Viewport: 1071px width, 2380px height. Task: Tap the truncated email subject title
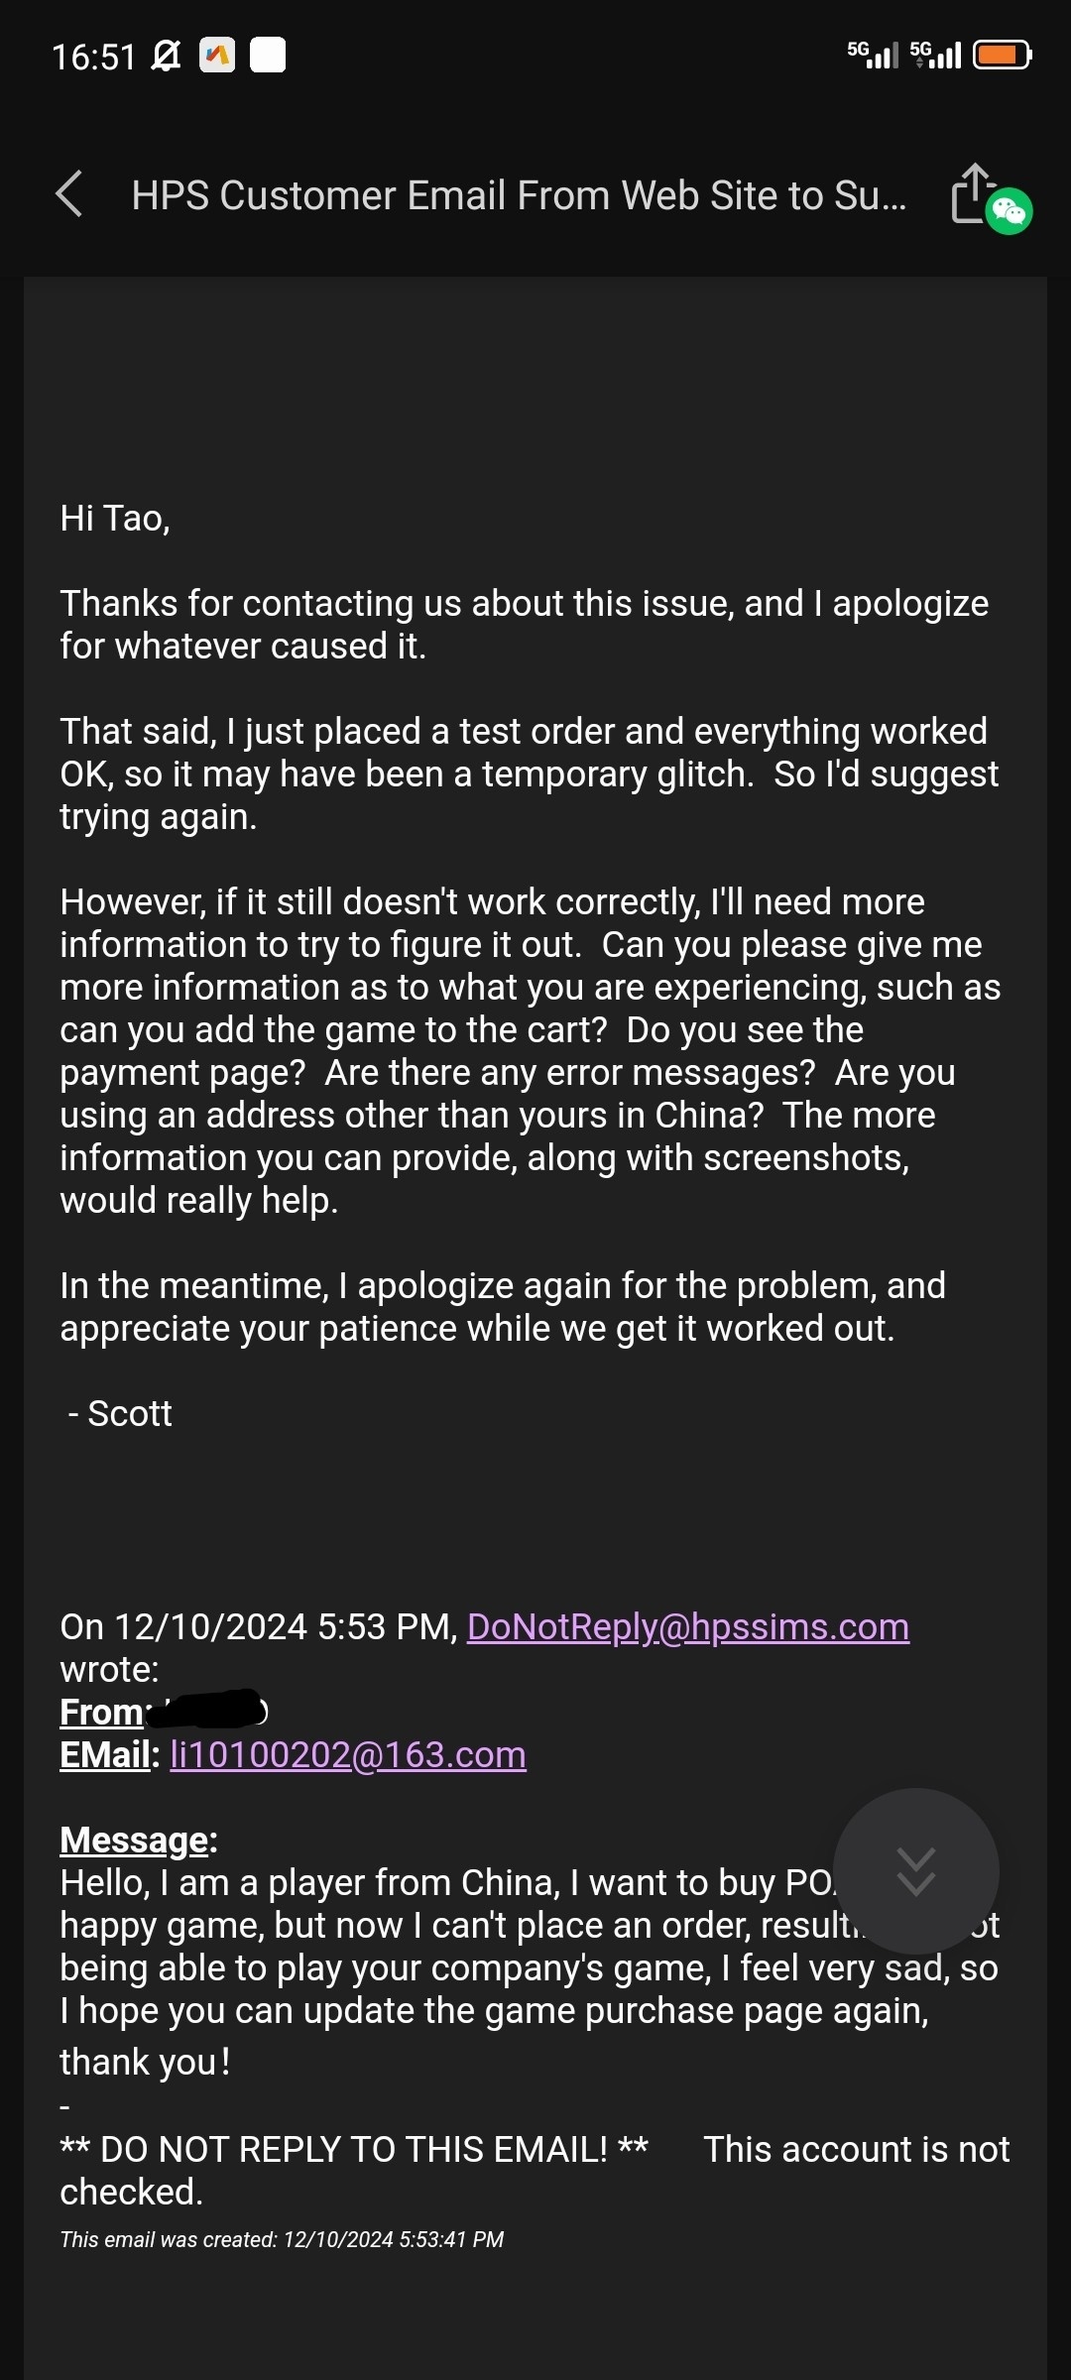point(519,195)
